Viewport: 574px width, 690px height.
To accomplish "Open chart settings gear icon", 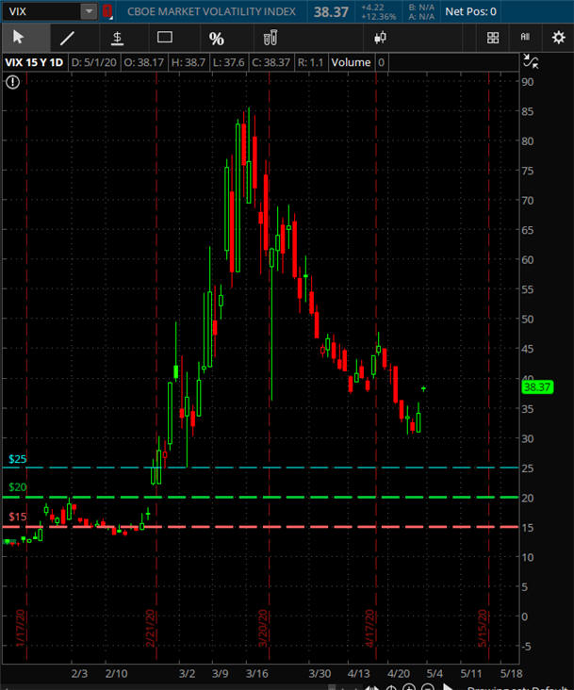I will click(x=558, y=39).
